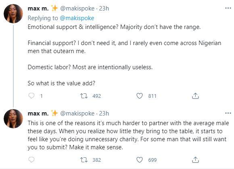The height and width of the screenshot is (169, 234).
Task: Click first tweet's profile picture
Action: [13, 14]
